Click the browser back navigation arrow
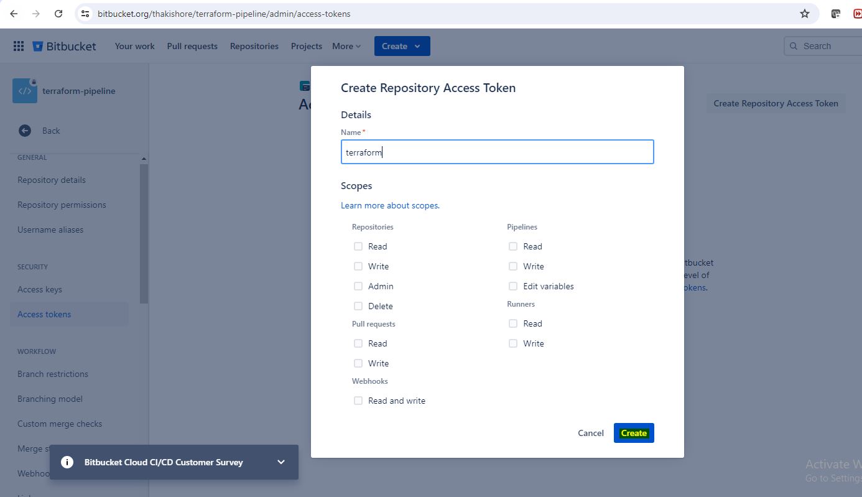The width and height of the screenshot is (862, 497). point(14,14)
